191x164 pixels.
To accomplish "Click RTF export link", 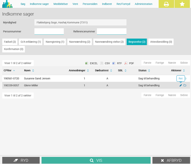I will 119,63.
